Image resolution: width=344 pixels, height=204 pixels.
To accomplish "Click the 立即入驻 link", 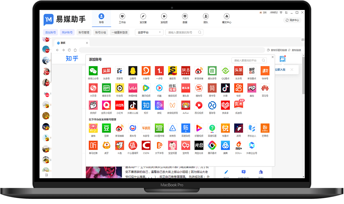I will coord(280,70).
